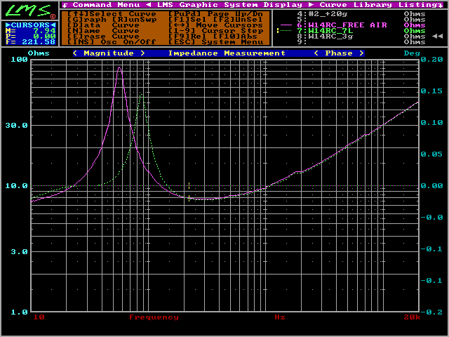Click the [G]raph command
Screen dimensions: 449x337
(x=87, y=20)
